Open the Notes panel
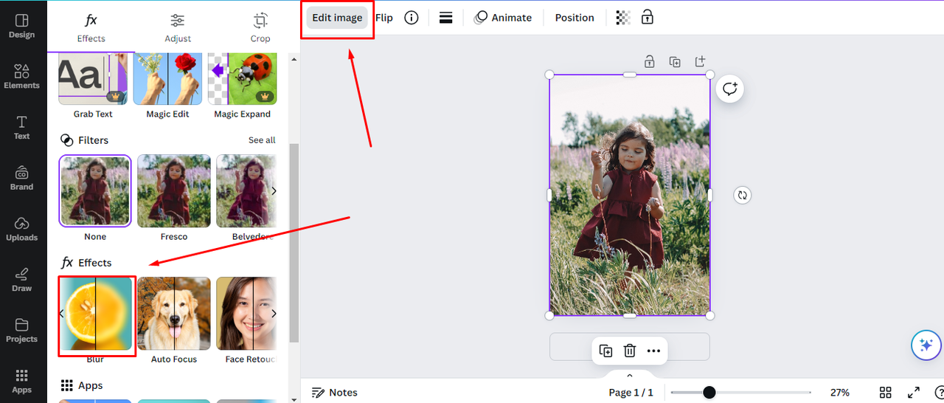The image size is (944, 403). [x=335, y=392]
